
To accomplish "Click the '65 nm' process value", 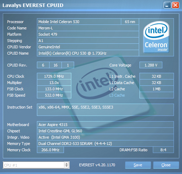I will coord(130,22).
